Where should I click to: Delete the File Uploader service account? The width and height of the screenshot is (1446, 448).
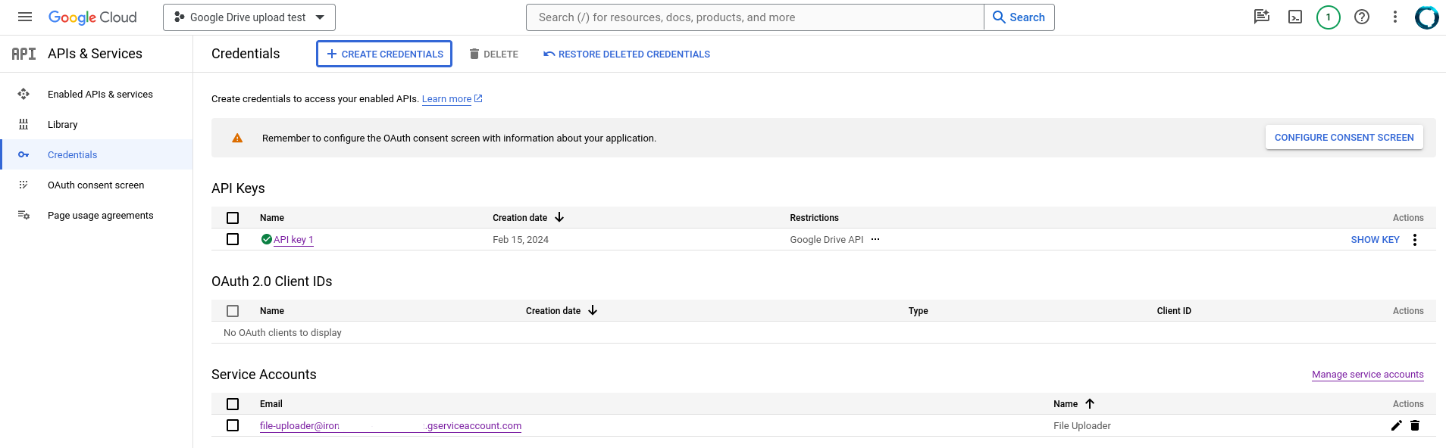[x=1414, y=425]
